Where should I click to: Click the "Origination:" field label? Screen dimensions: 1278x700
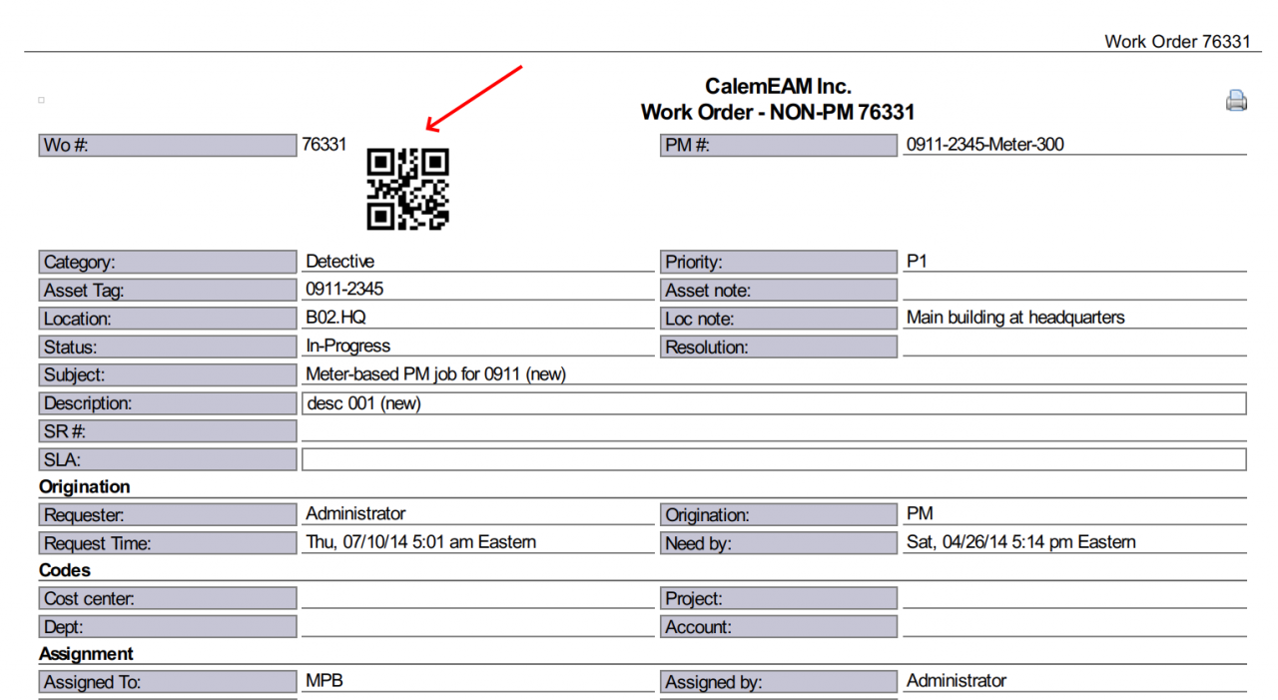[x=779, y=515]
